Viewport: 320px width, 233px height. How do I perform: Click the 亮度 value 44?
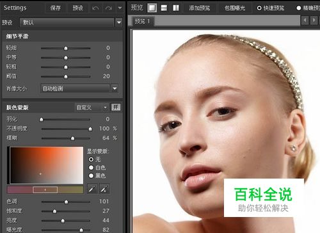[106, 220]
